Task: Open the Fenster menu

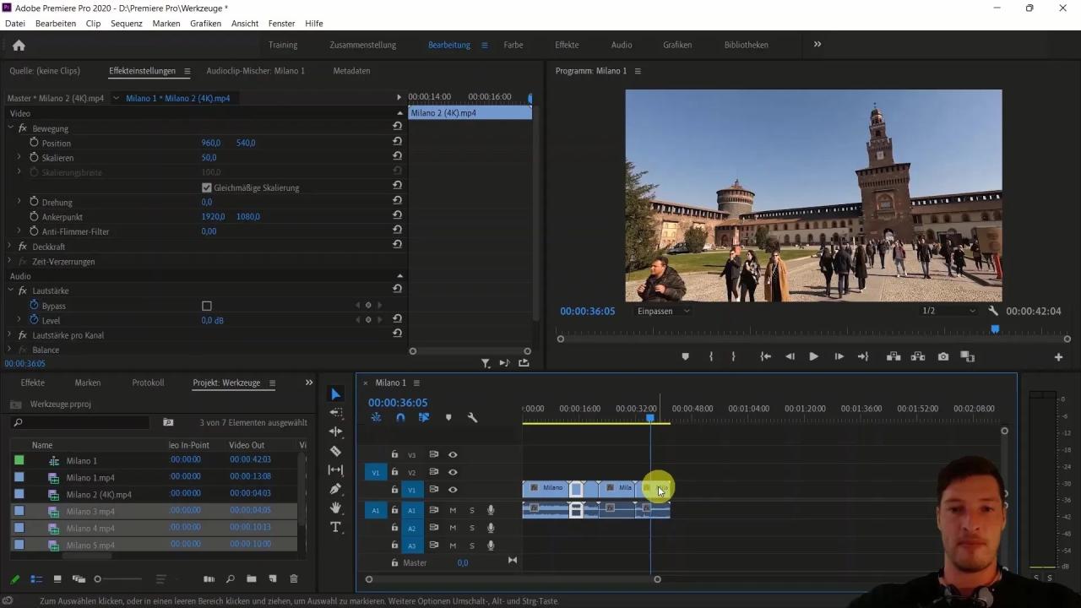Action: 281,24
